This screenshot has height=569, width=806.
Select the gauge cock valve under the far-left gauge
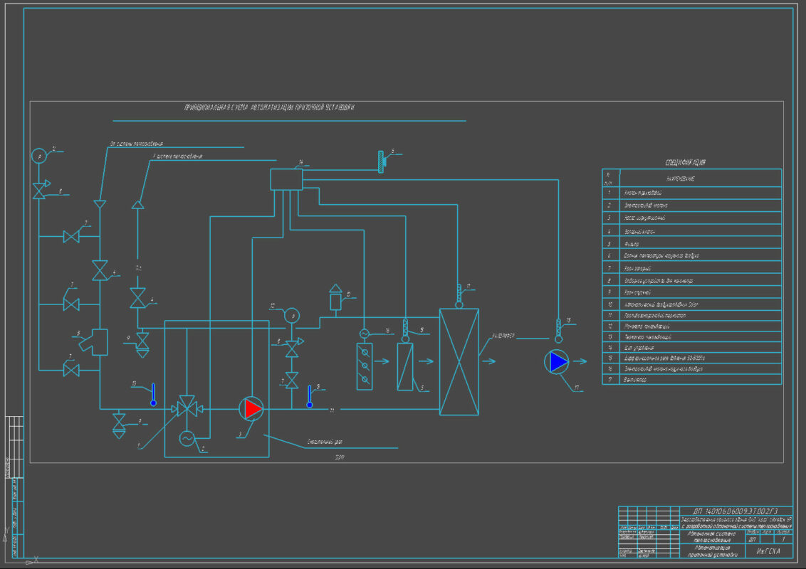[41, 189]
